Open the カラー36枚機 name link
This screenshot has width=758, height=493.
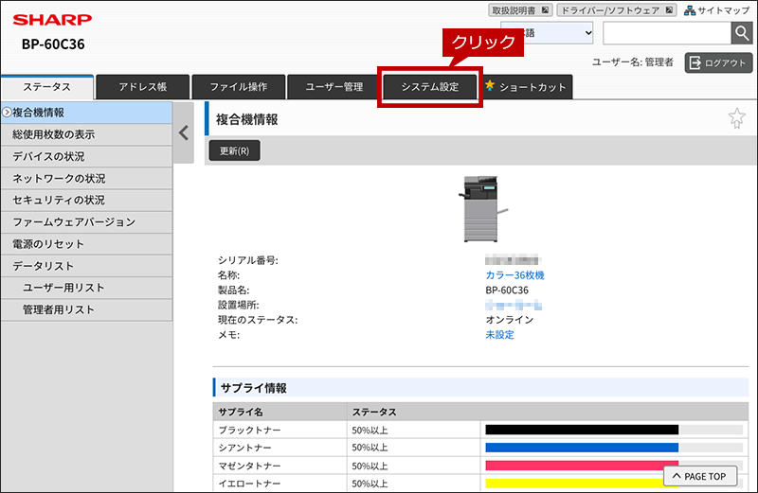click(514, 275)
